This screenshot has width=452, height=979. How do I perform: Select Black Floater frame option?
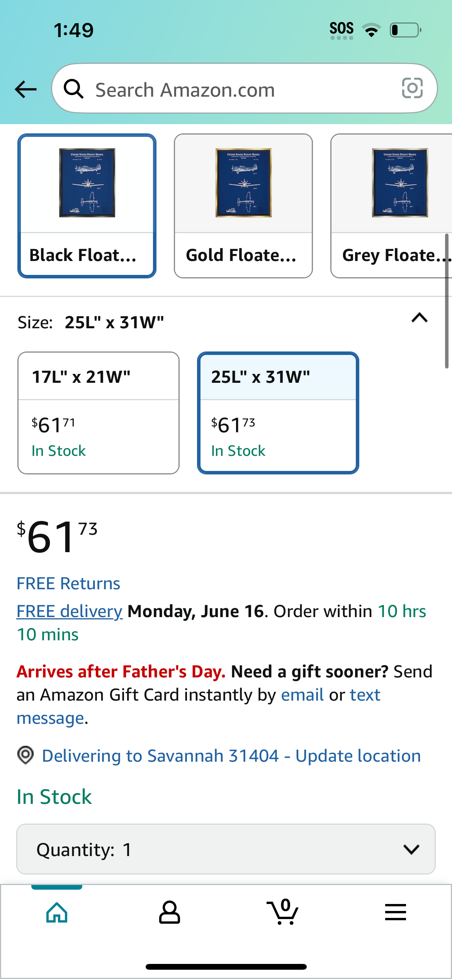(87, 206)
